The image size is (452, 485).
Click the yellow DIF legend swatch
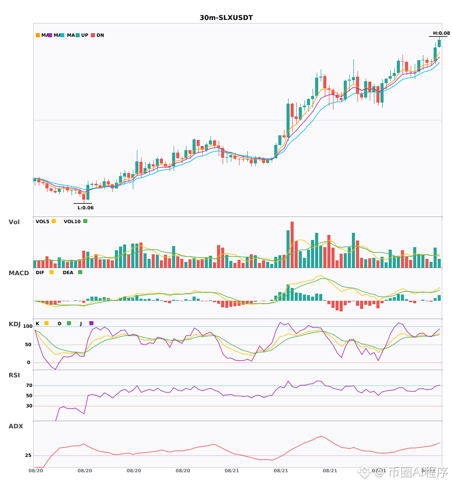52,272
